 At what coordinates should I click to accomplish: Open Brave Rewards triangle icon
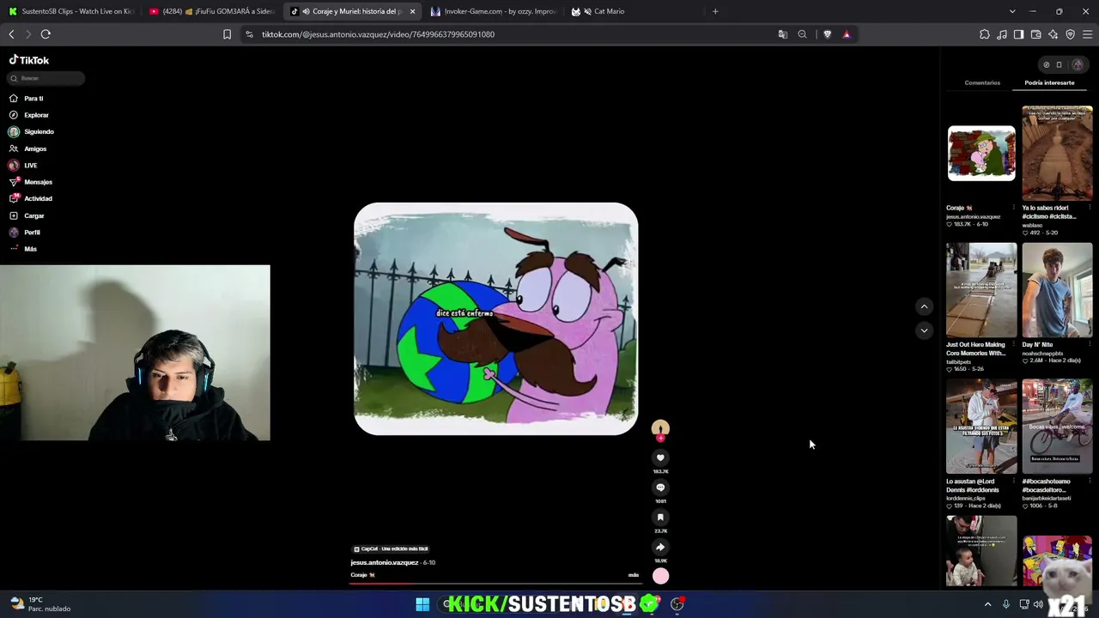click(847, 34)
